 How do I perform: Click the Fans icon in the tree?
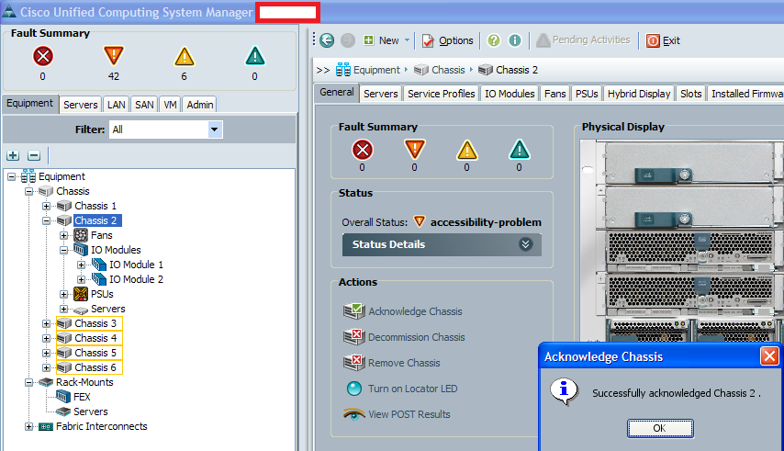(x=81, y=235)
